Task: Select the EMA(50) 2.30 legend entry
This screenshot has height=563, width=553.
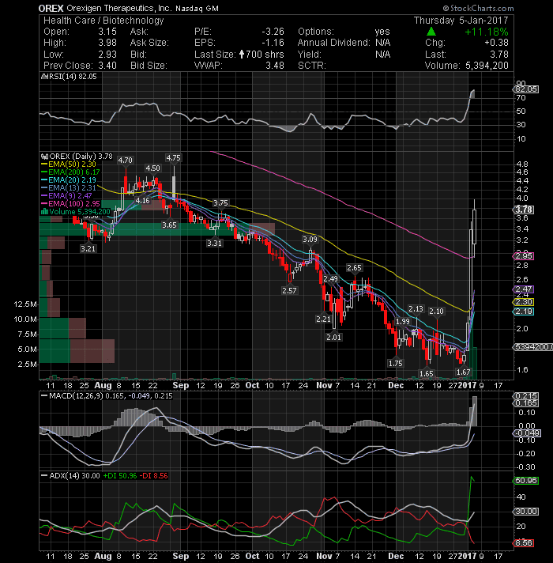Action: pyautogui.click(x=69, y=164)
